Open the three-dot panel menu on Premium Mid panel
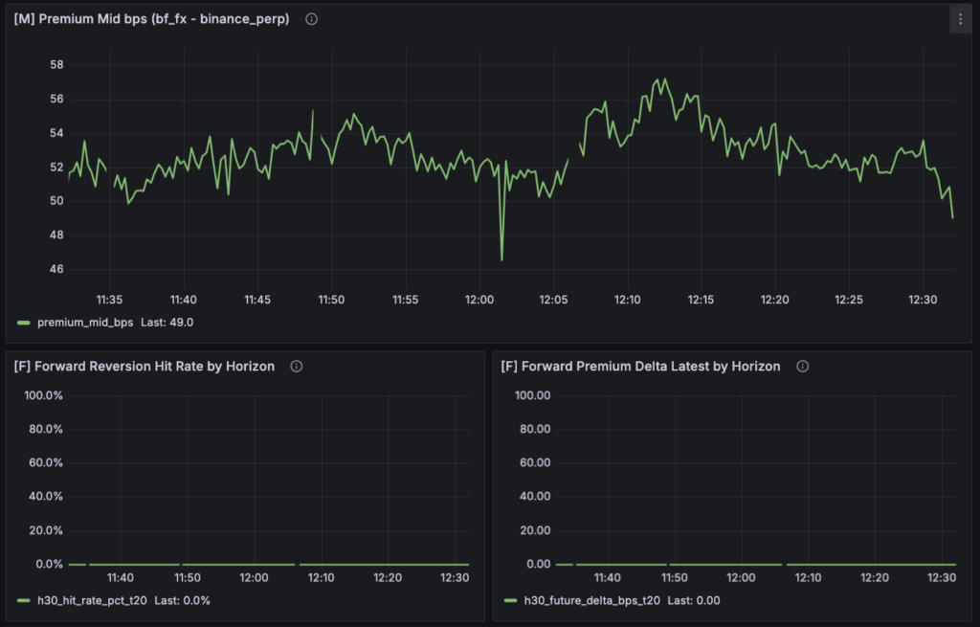Screen dimensions: 980x627 pos(960,19)
